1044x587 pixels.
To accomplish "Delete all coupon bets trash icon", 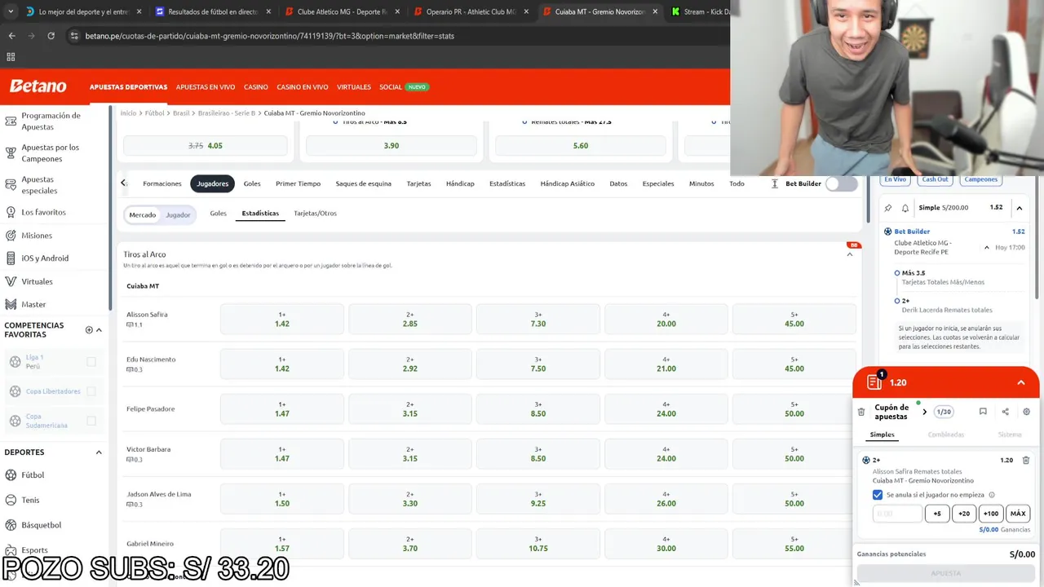I will 861,412.
